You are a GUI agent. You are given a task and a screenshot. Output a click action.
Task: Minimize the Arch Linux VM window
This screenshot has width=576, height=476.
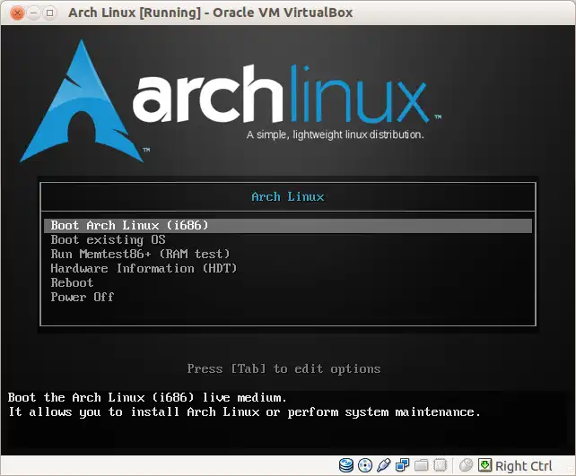33,13
